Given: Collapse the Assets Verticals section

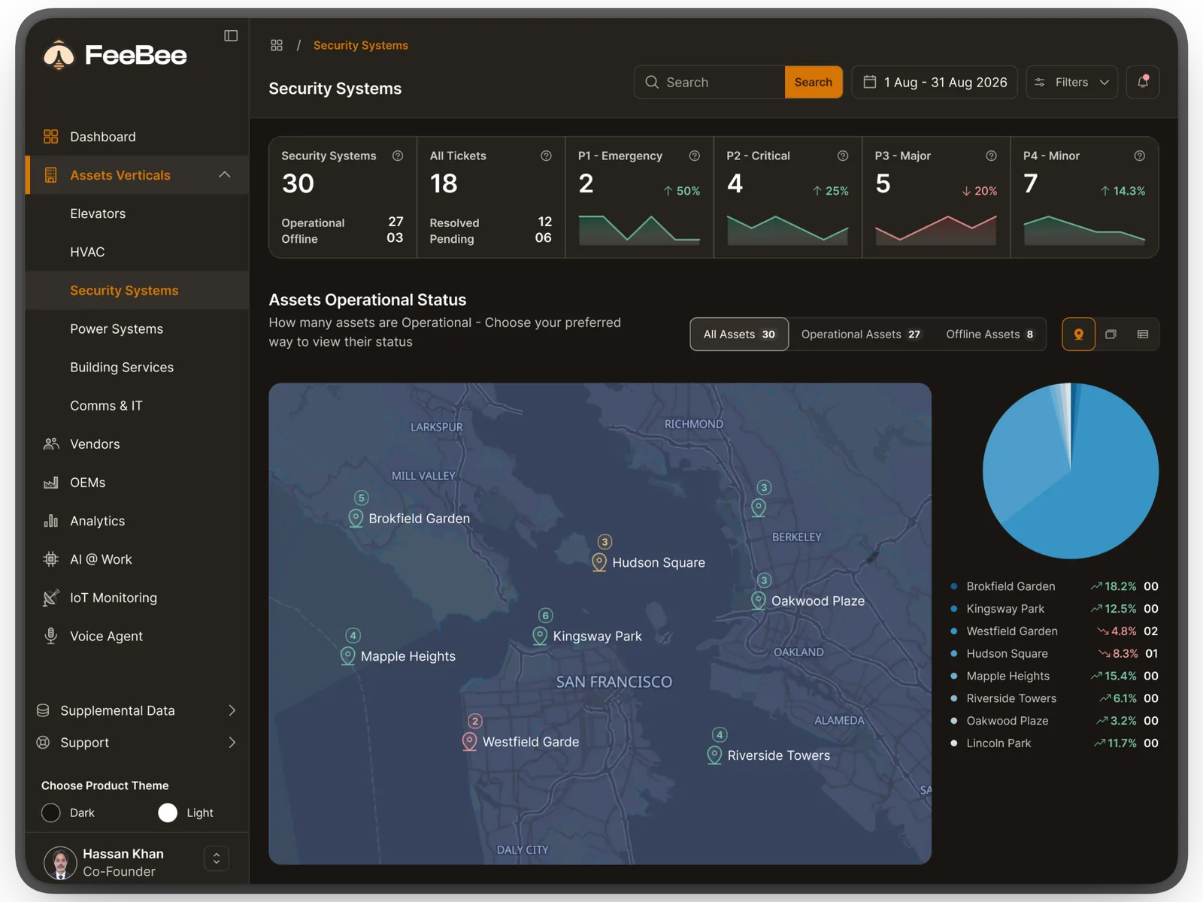Looking at the screenshot, I should [224, 174].
